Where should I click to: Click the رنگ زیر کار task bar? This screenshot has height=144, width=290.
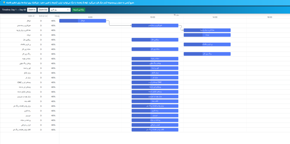click(207, 54)
